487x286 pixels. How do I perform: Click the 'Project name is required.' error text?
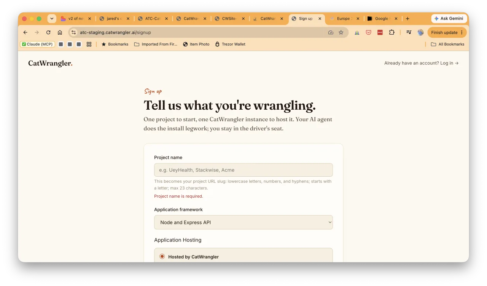tap(178, 196)
